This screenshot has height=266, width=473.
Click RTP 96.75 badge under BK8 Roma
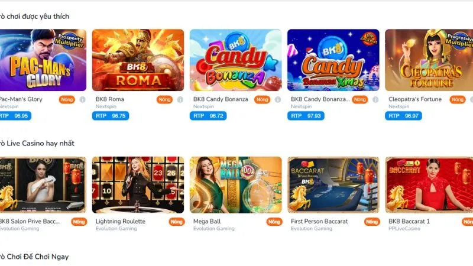[111, 116]
